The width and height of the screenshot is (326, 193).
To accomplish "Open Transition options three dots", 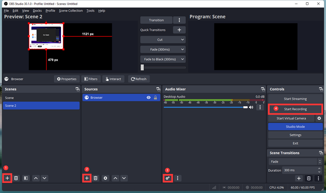I will pos(179,20).
